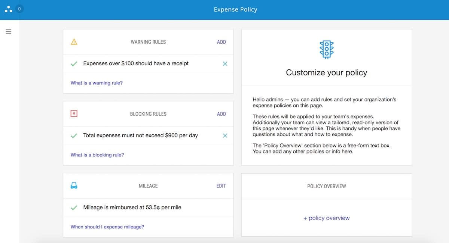Click the traffic light policy icon
This screenshot has height=243, width=449.
point(327,50)
